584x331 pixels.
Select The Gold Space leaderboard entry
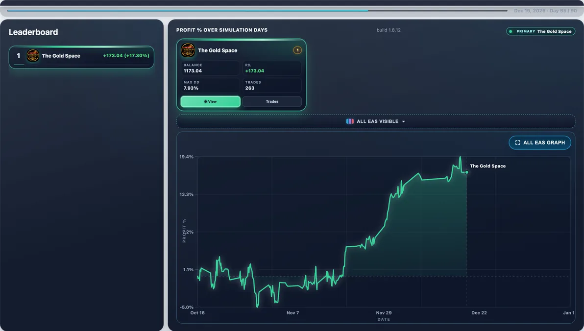coord(81,57)
